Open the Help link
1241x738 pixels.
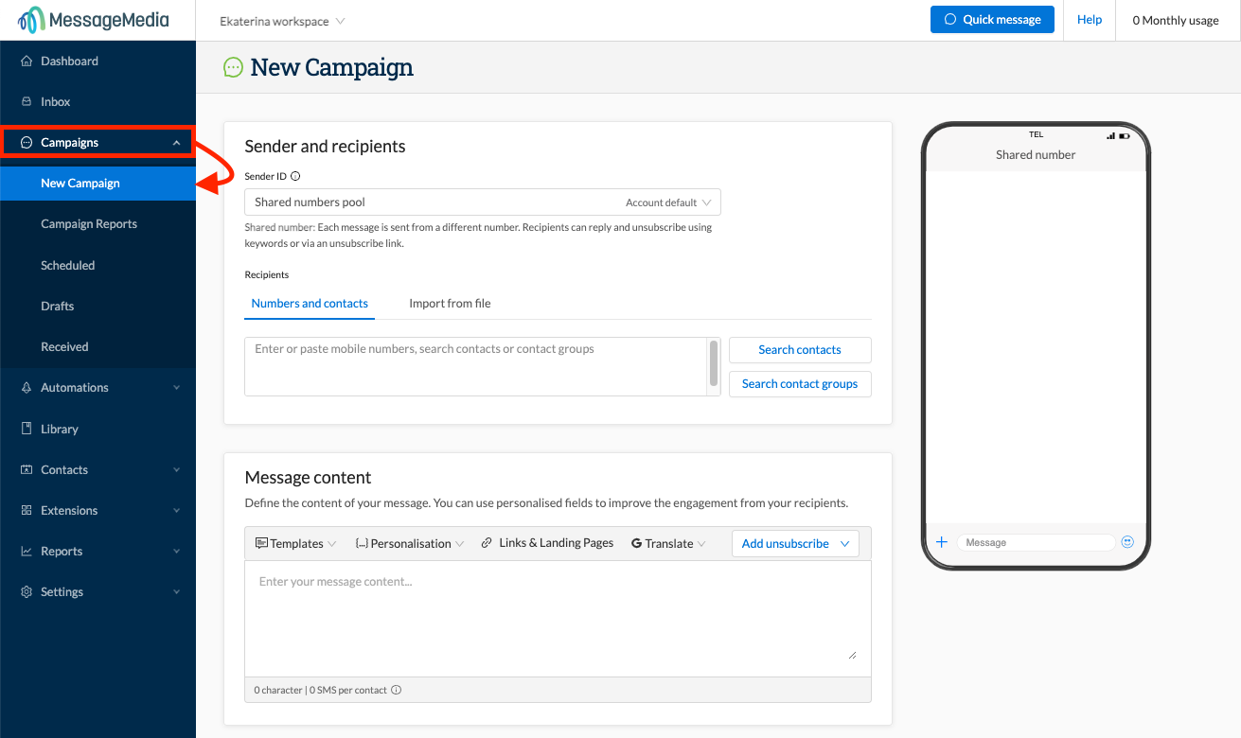coord(1090,20)
